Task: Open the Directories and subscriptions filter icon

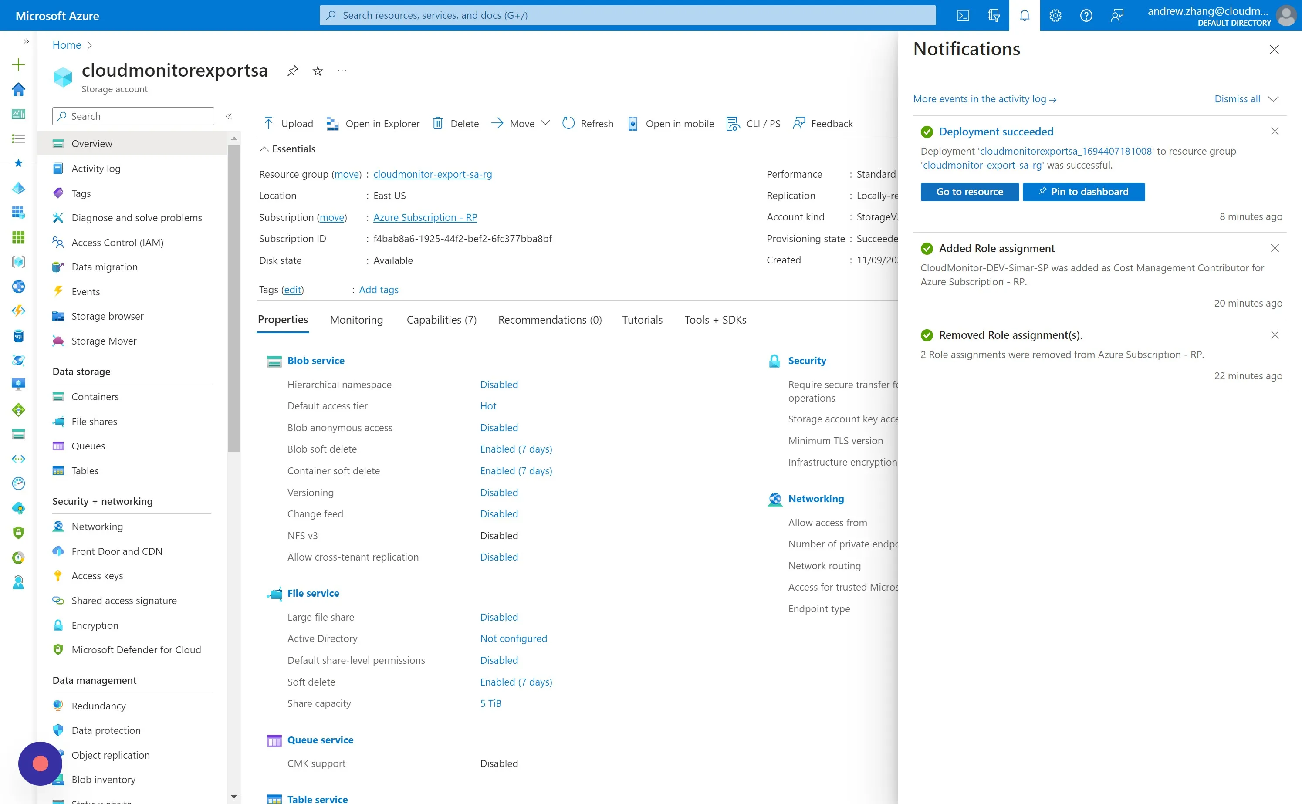Action: 994,15
